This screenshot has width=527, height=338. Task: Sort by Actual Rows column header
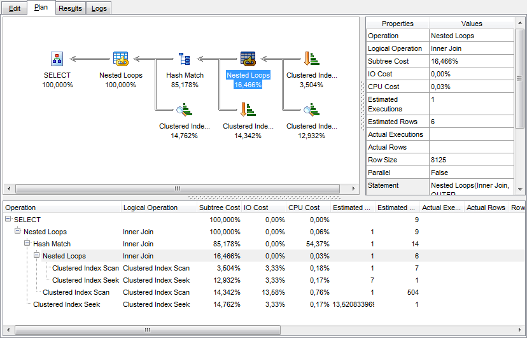486,208
